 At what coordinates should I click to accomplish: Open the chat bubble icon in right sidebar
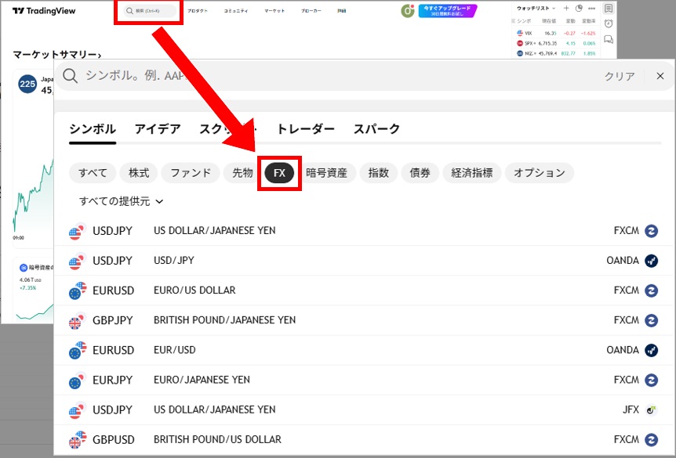pyautogui.click(x=609, y=39)
